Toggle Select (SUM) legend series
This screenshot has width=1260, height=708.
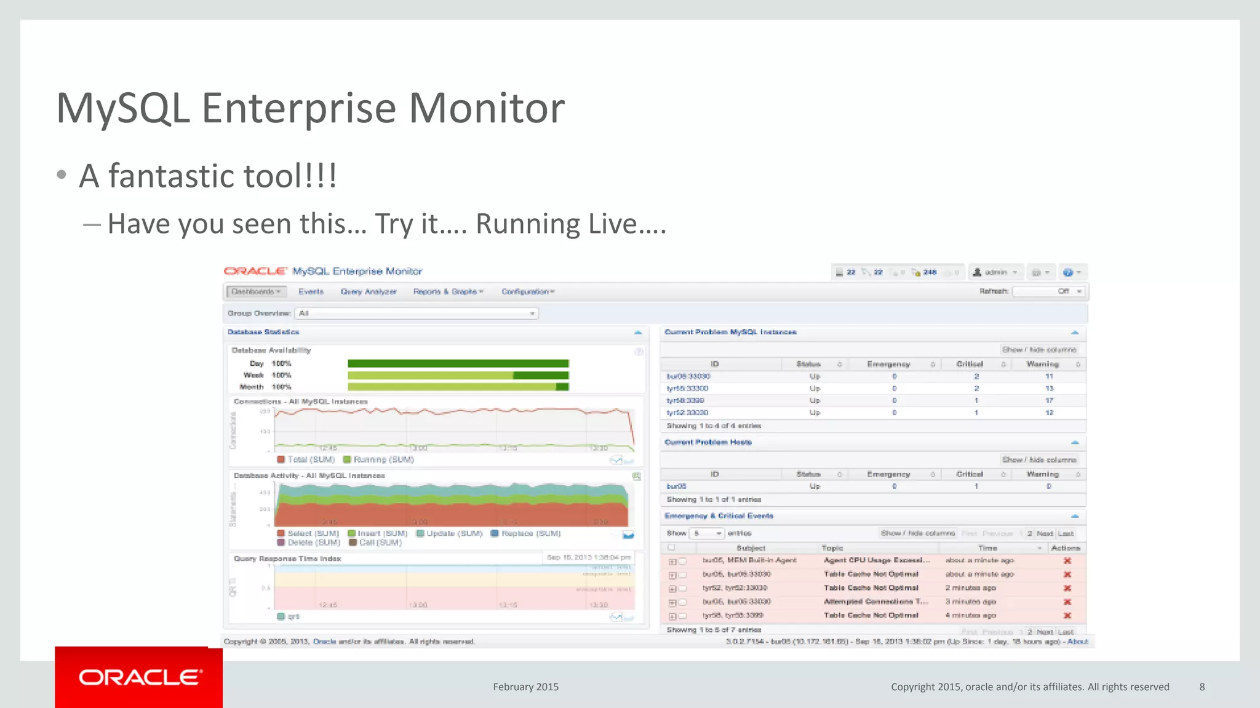[x=308, y=533]
